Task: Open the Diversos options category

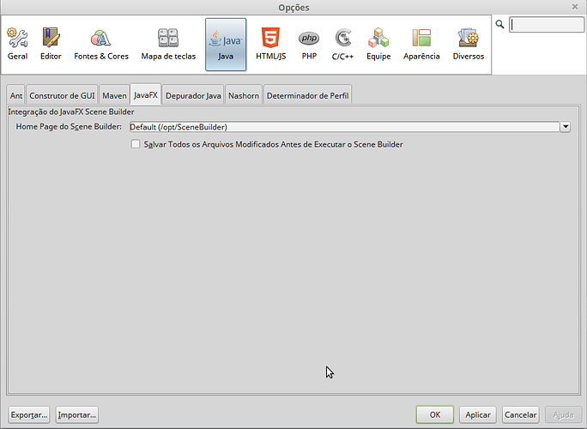Action: [x=469, y=44]
